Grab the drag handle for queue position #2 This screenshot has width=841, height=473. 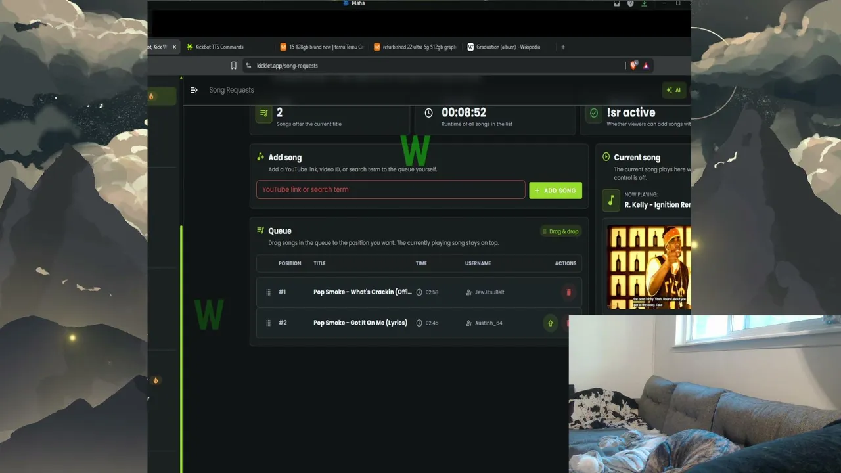point(268,323)
